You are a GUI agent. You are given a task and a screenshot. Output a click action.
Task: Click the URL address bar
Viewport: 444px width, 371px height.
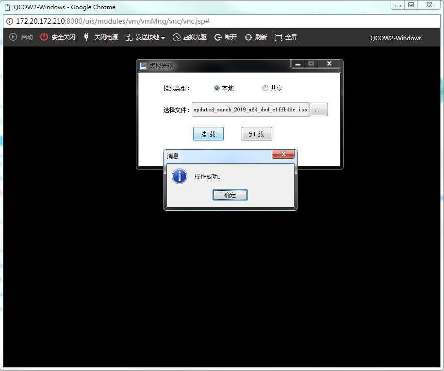(x=222, y=21)
